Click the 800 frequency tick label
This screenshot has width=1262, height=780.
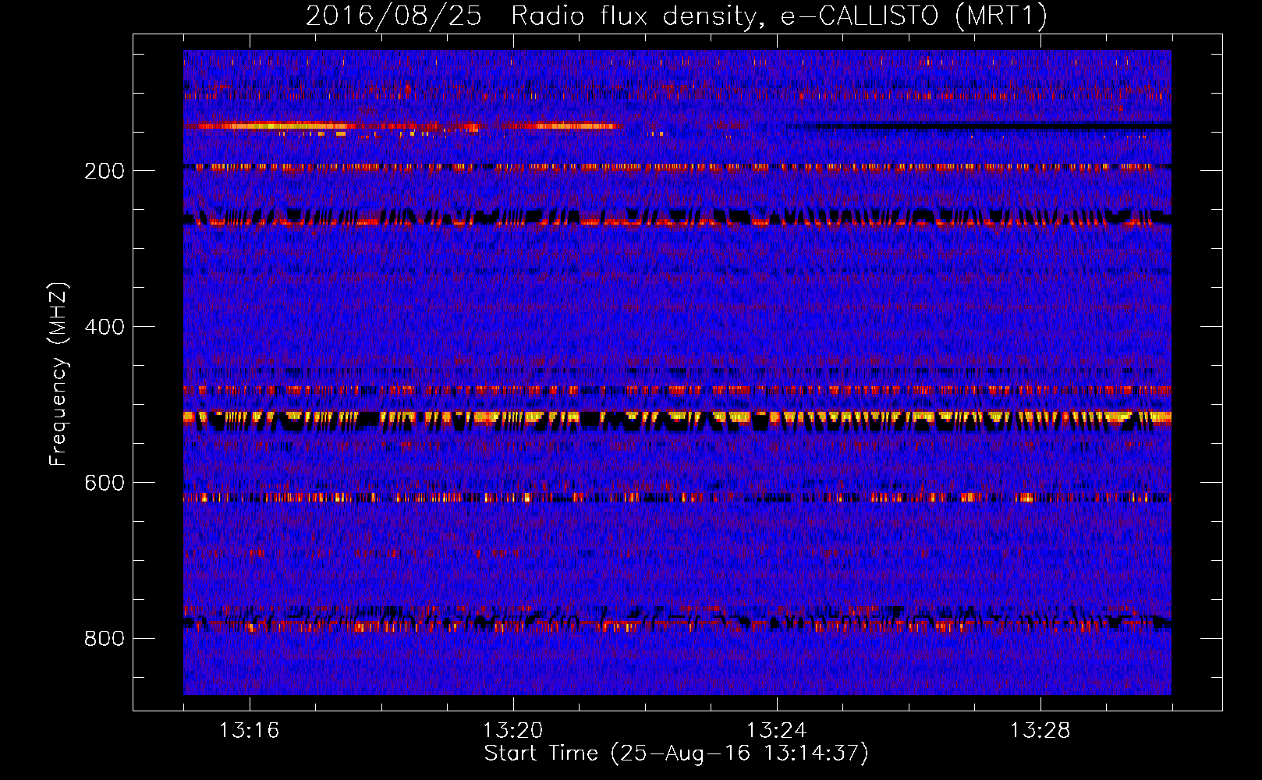pos(105,639)
